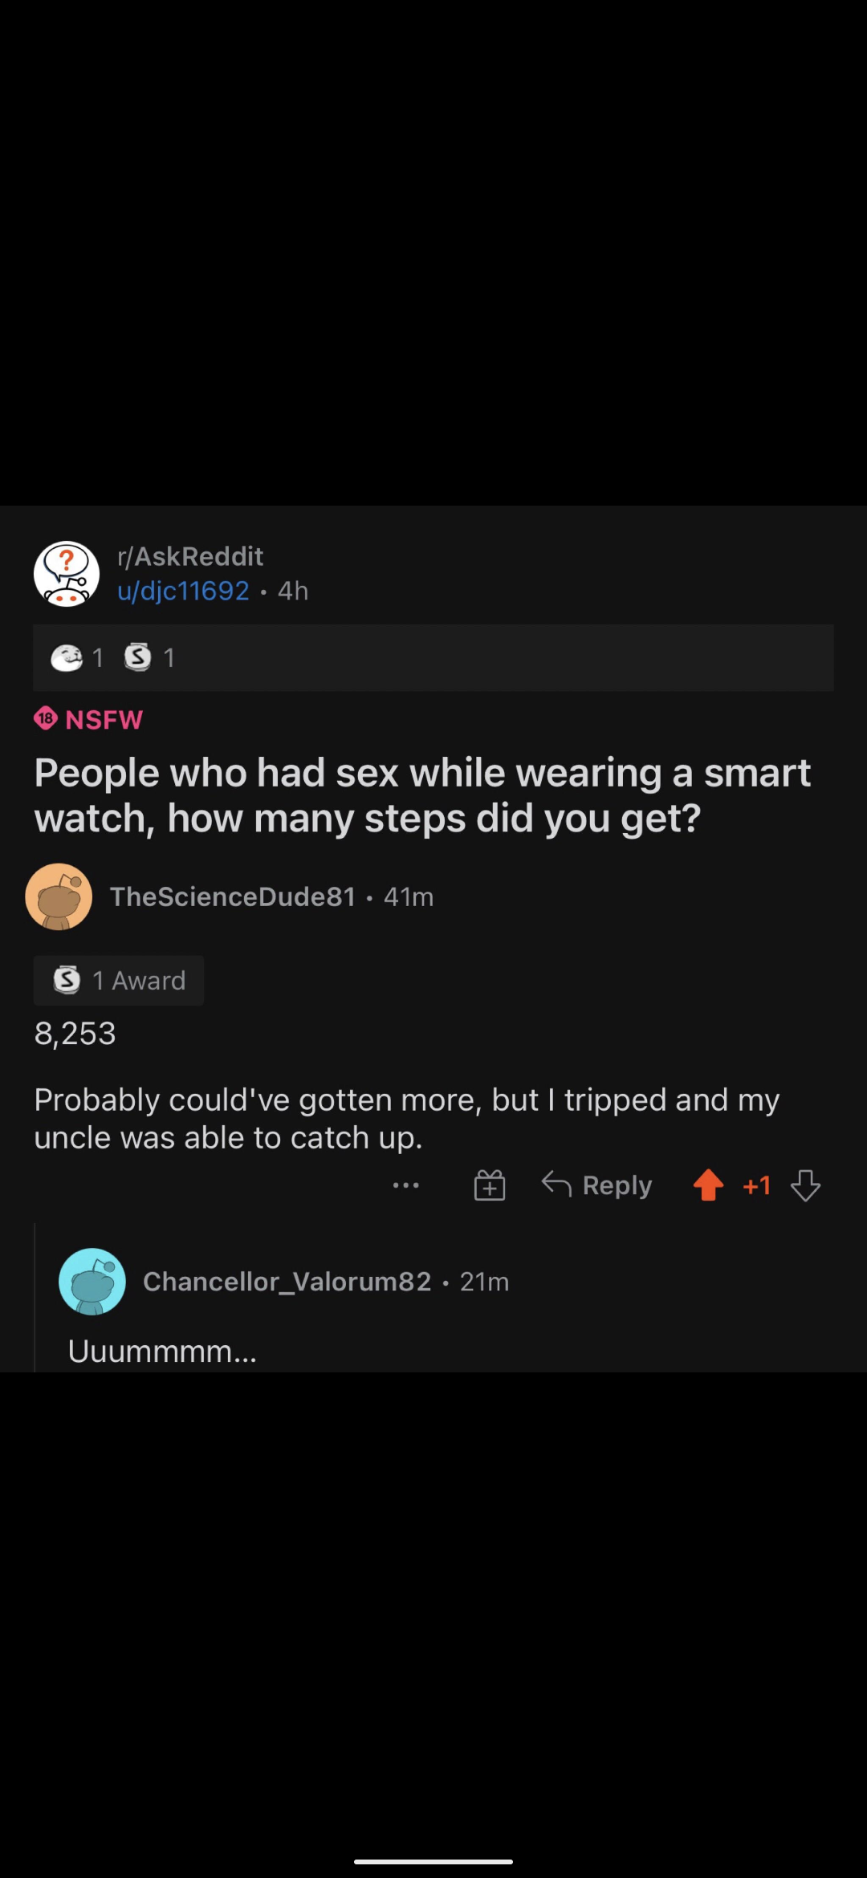The width and height of the screenshot is (867, 1878).
Task: Reply to TheScienceDude81's comment
Action: tap(597, 1185)
